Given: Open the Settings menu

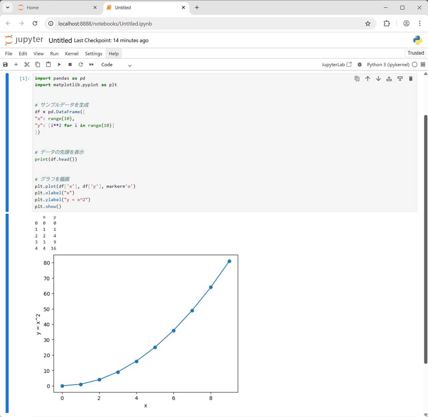Looking at the screenshot, I should (94, 54).
